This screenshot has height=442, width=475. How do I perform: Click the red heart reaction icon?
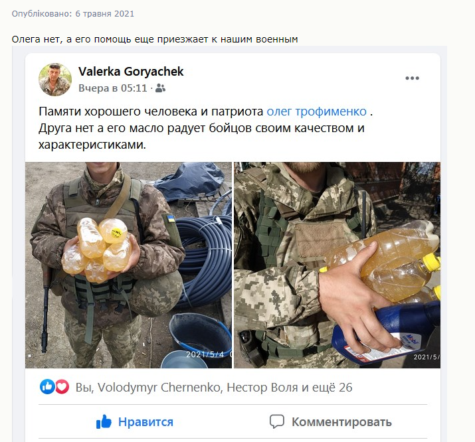point(62,387)
